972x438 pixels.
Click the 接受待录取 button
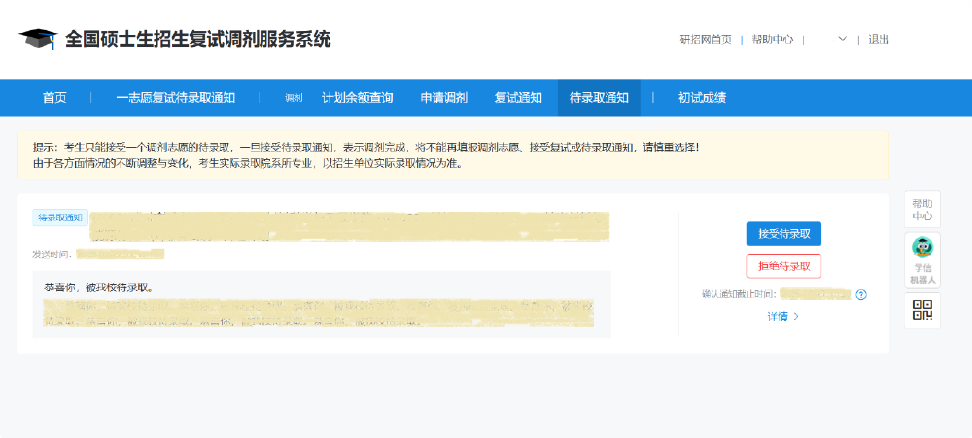click(x=784, y=233)
